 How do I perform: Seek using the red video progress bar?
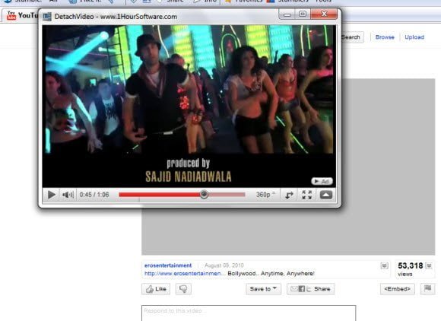(x=182, y=195)
